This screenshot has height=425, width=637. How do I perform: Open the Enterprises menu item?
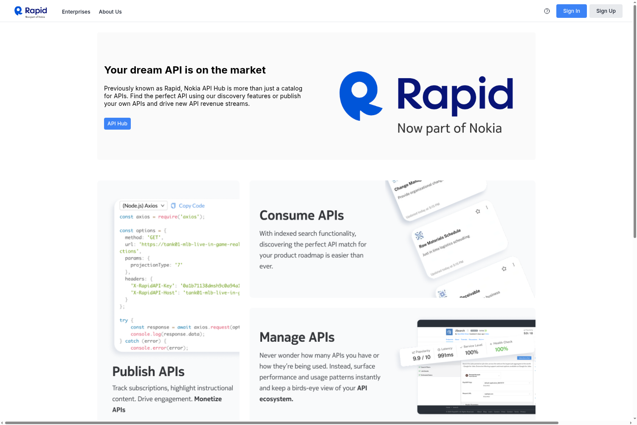76,12
